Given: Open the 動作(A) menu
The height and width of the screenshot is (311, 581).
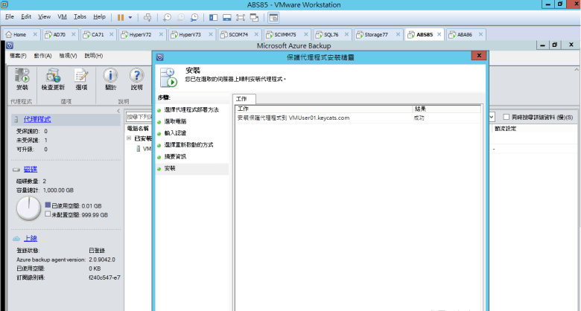Looking at the screenshot, I should tap(42, 56).
